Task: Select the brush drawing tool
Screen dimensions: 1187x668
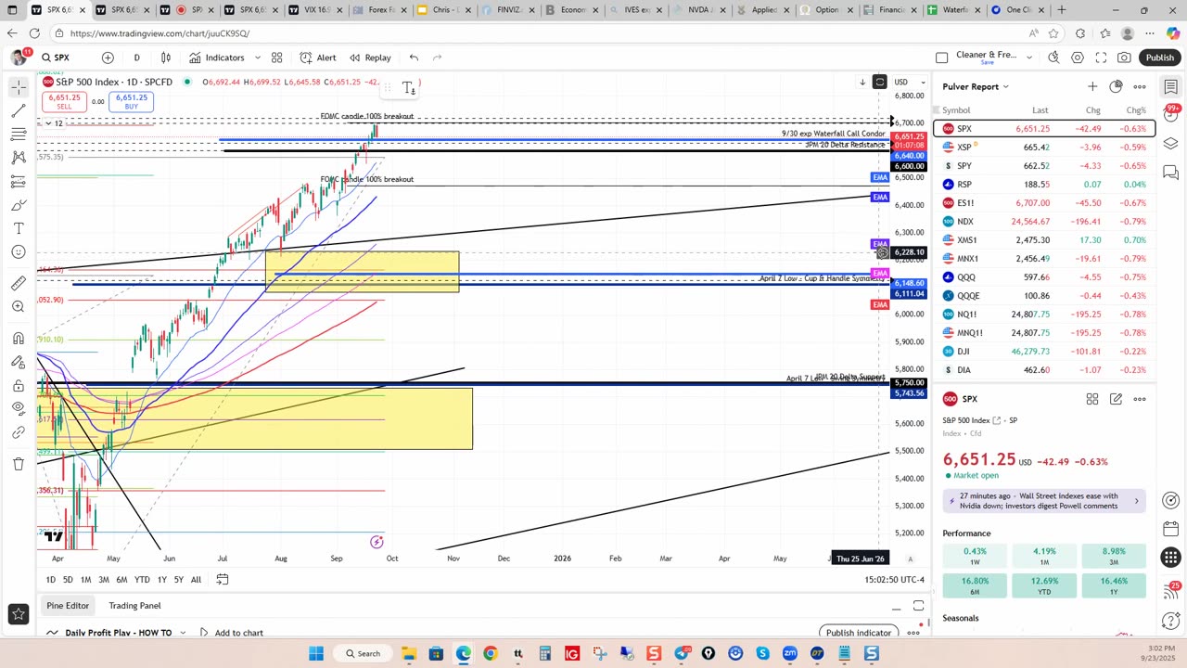Action: (19, 205)
